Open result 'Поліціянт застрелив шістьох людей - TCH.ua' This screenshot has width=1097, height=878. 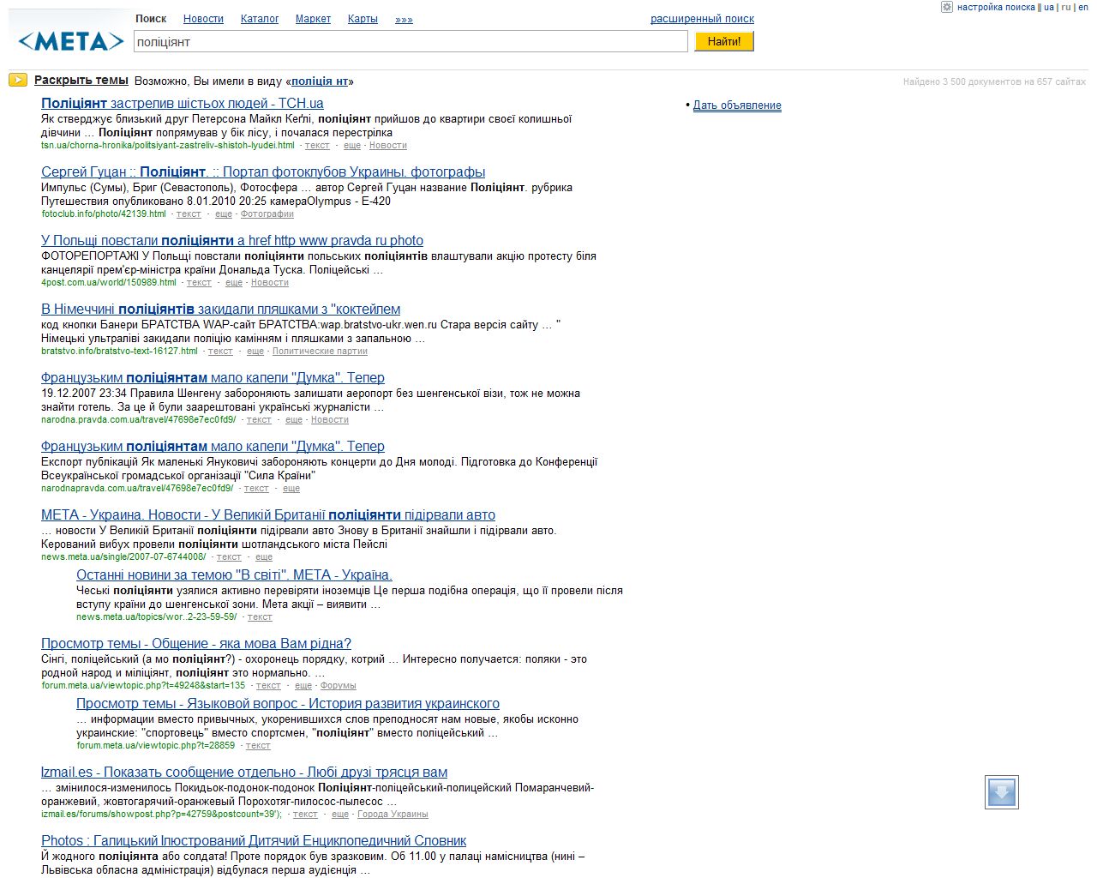coord(183,104)
